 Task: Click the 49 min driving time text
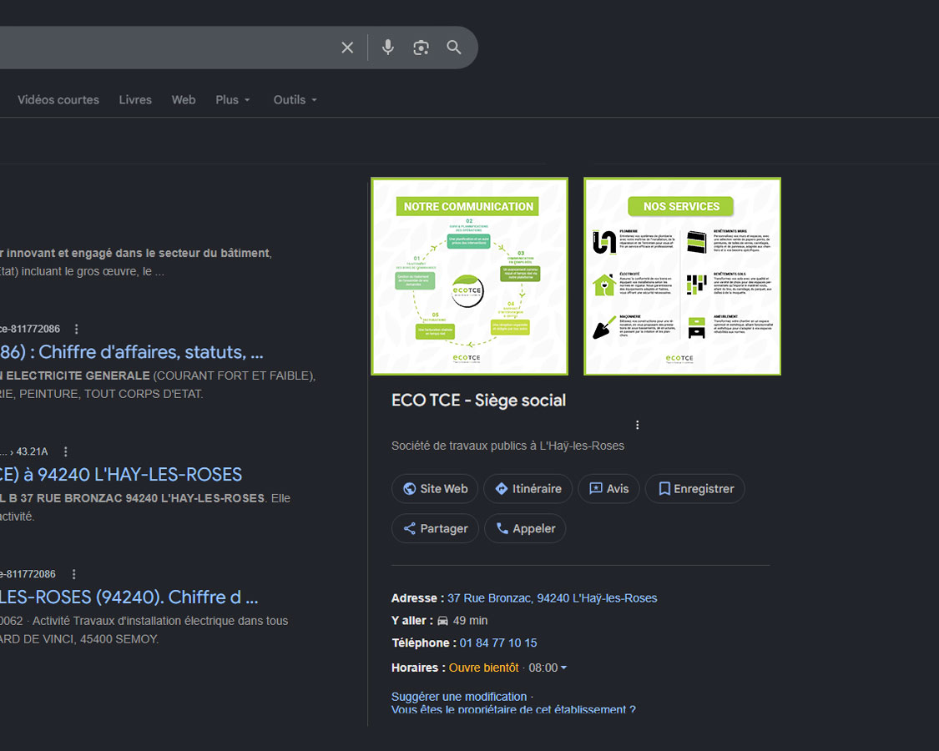(470, 621)
